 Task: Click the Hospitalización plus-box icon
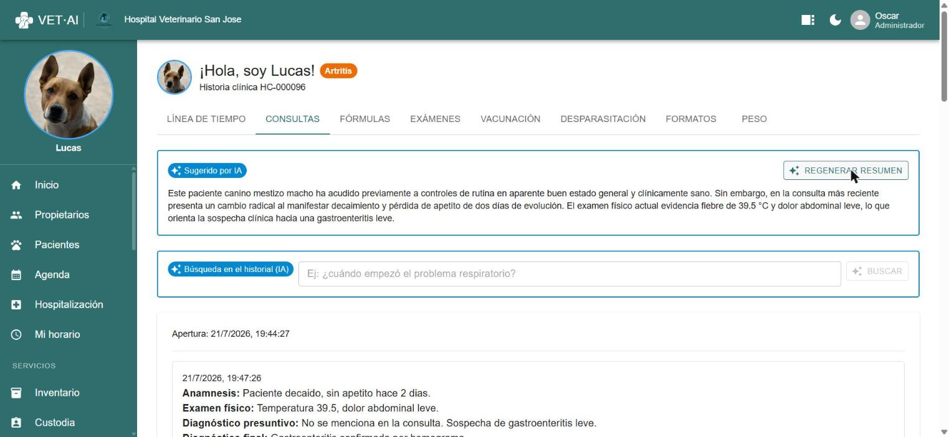[x=16, y=304]
